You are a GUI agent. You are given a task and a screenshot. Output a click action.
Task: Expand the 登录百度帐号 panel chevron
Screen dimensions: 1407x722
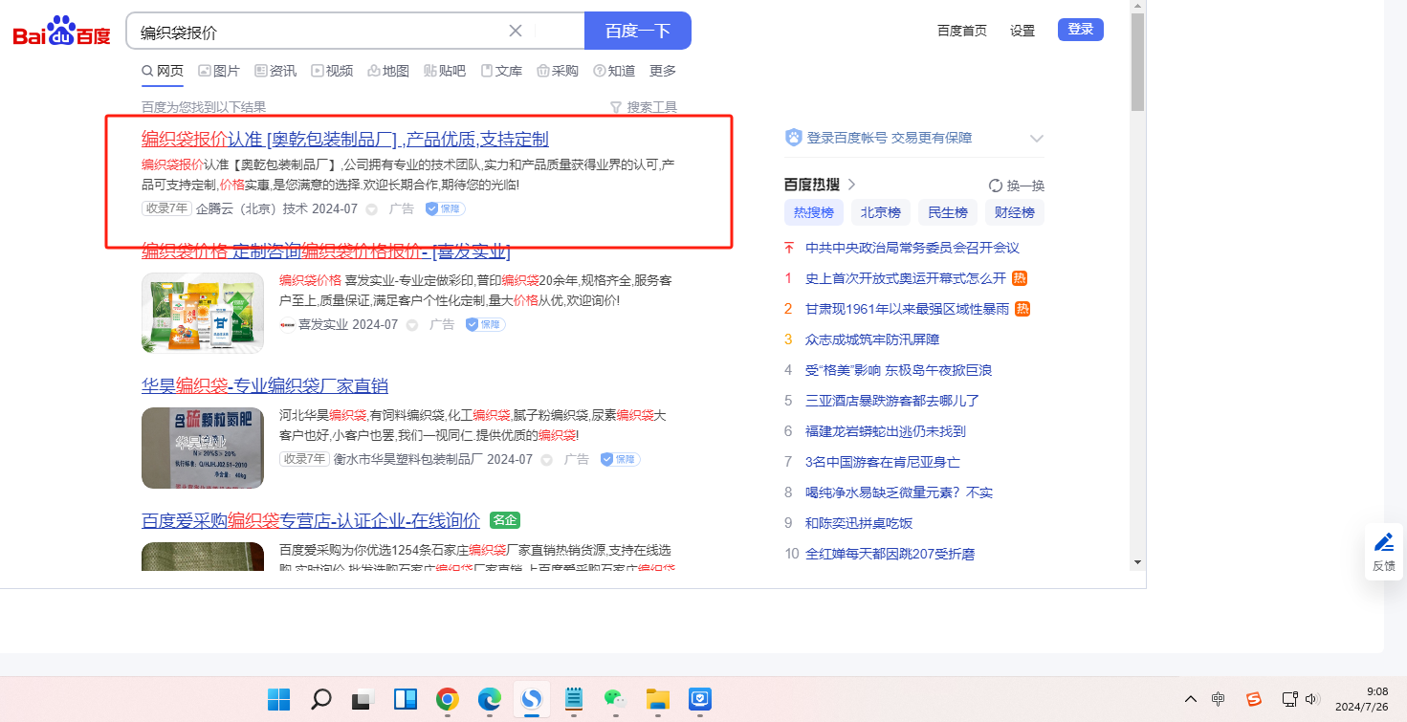pos(1036,139)
